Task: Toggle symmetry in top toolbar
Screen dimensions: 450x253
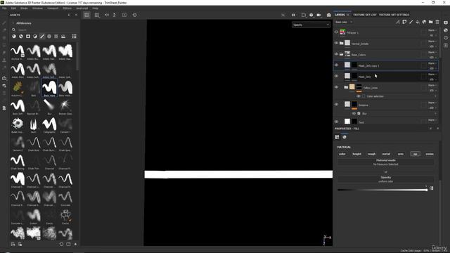Action: (107, 15)
